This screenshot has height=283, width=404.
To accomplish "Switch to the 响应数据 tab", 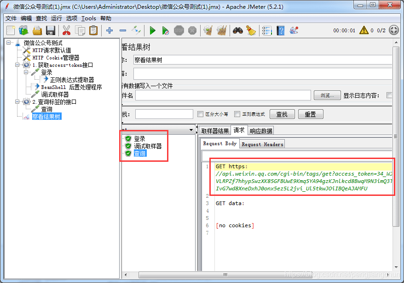I will tap(261, 131).
